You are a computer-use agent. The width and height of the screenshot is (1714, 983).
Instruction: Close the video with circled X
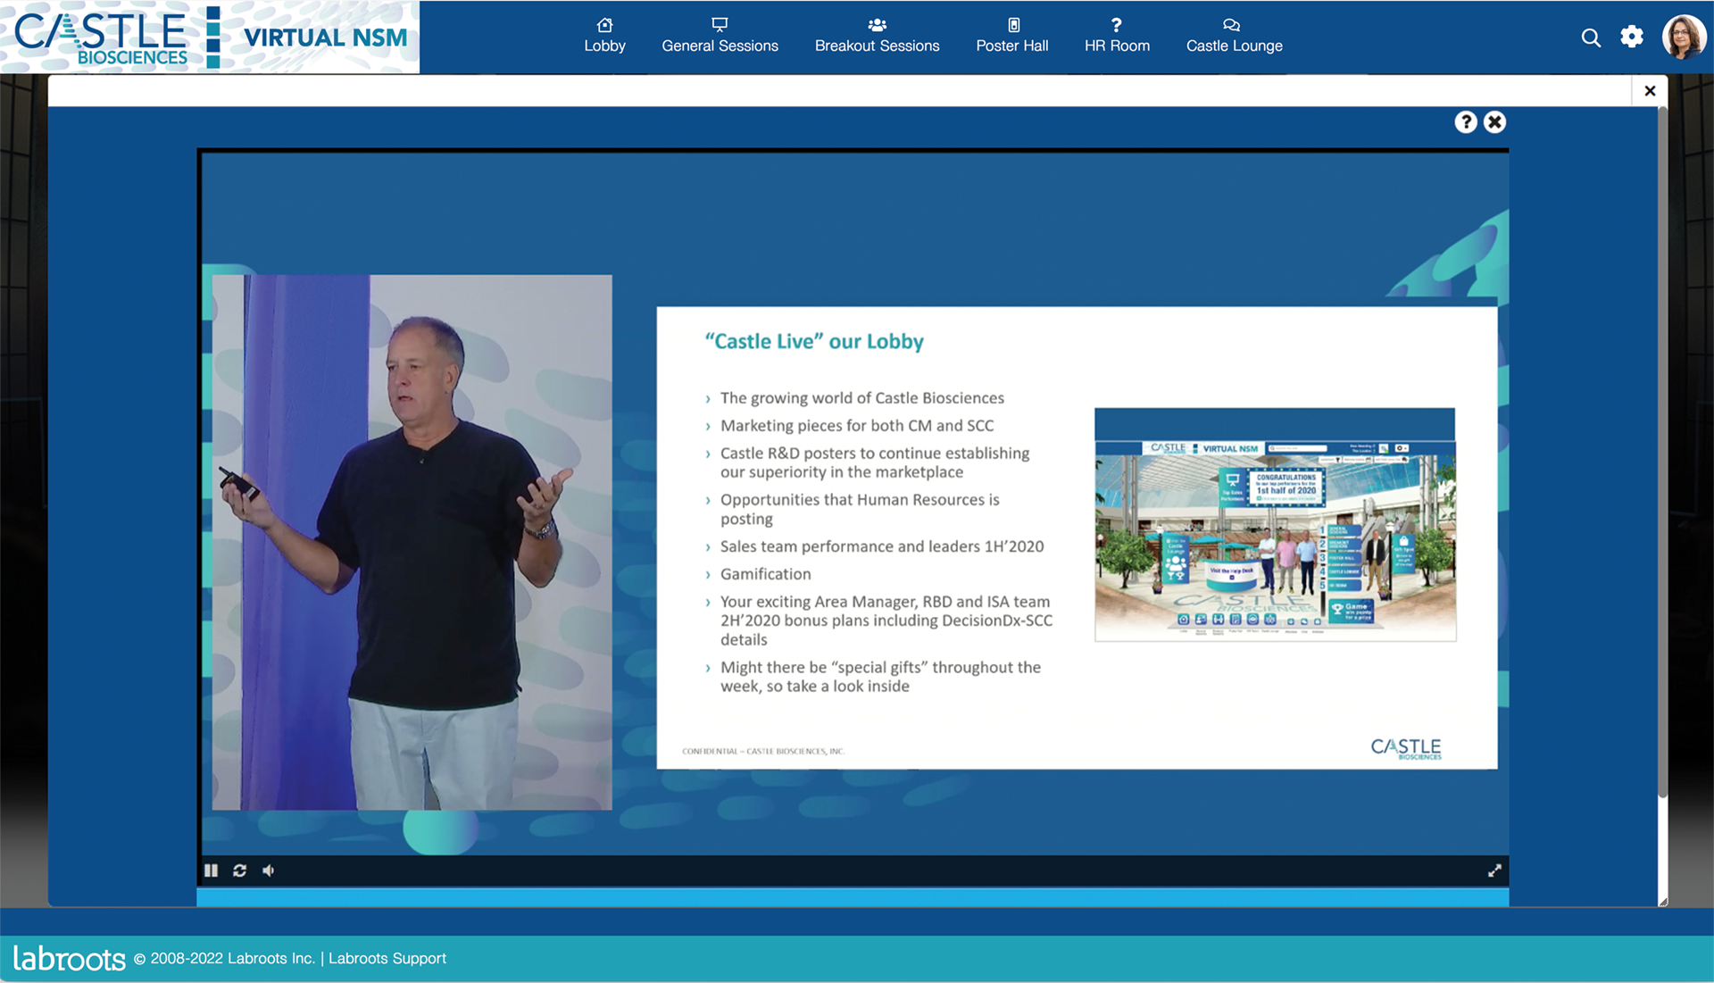(1494, 122)
